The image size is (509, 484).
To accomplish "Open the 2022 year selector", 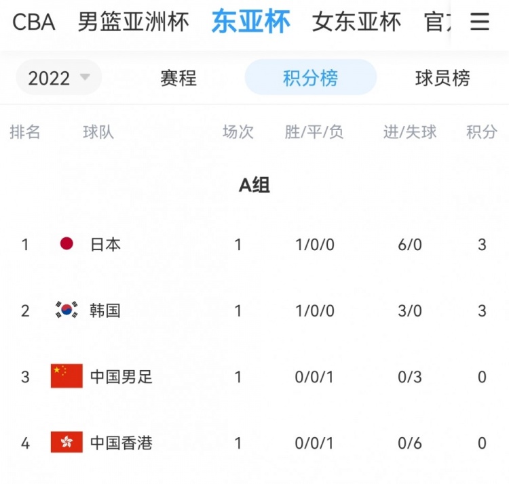I will click(59, 77).
